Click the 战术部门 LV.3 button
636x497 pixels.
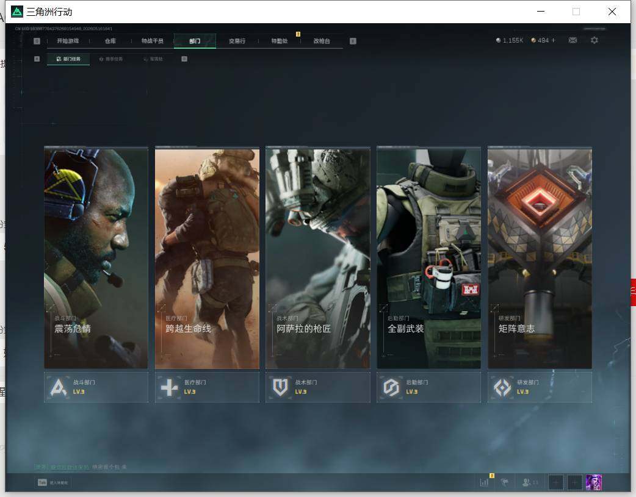318,387
